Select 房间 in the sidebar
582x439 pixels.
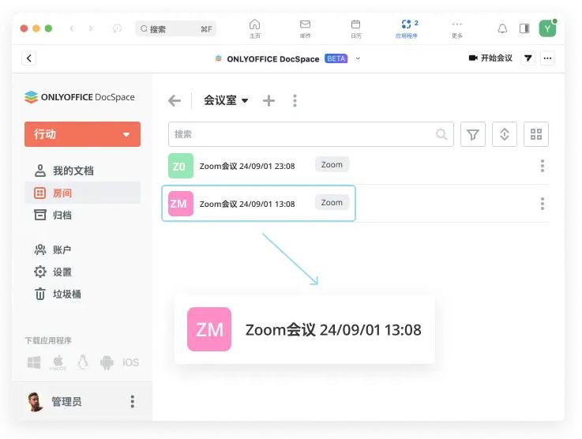coord(82,193)
